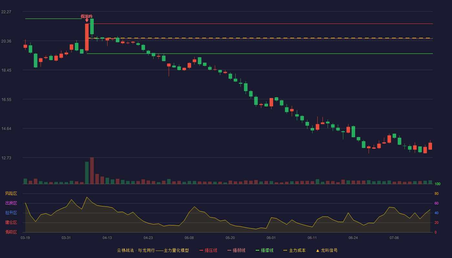
Task: Click the 16.55 price axis label
Action: 6,99
